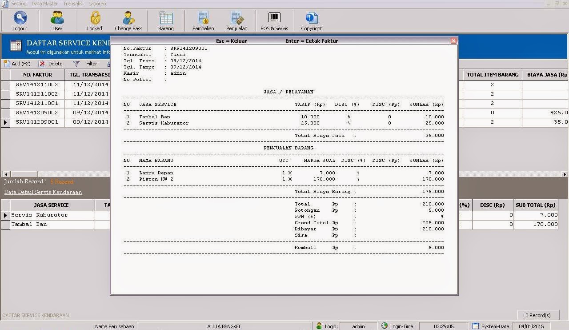
Task: Click Piston KW 2 line in invoice preview
Action: [283, 179]
